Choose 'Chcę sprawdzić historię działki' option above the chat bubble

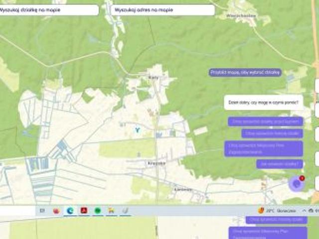[272, 133]
